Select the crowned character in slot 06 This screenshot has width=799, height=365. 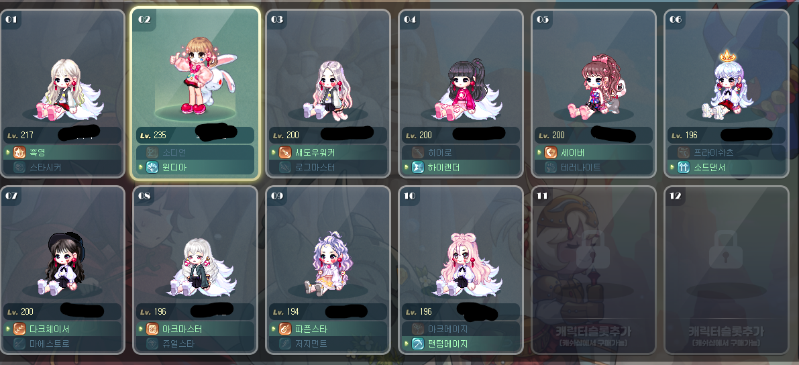tap(726, 86)
